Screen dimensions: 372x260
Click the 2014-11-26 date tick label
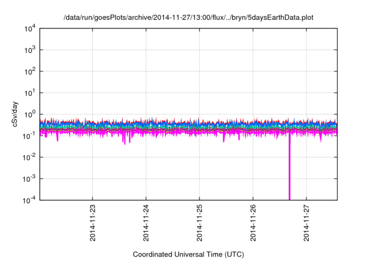(253, 223)
